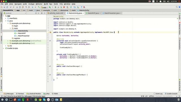Toggle the Structure side panel
This screenshot has width=181, height=102.
(1, 28)
